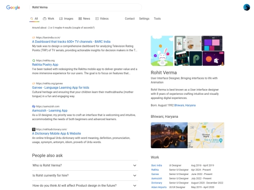Click the barcindia.co.in favicon
Viewport: 254px width, 190px height.
33,38
